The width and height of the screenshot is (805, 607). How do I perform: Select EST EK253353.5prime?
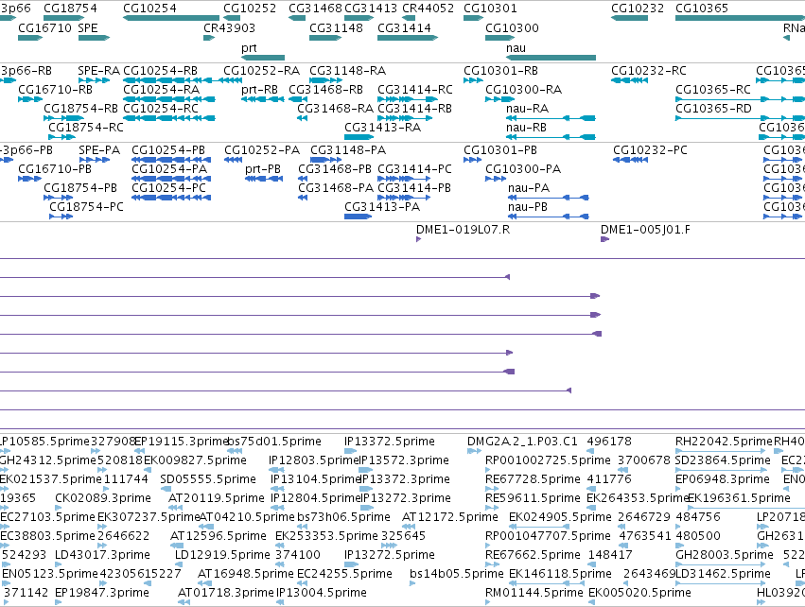coord(326,536)
